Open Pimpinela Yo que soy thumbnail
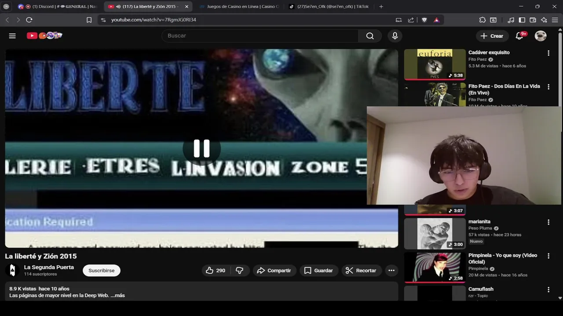The height and width of the screenshot is (316, 563). 435,267
